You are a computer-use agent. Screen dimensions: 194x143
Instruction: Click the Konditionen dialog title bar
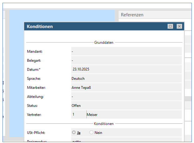[94, 26]
